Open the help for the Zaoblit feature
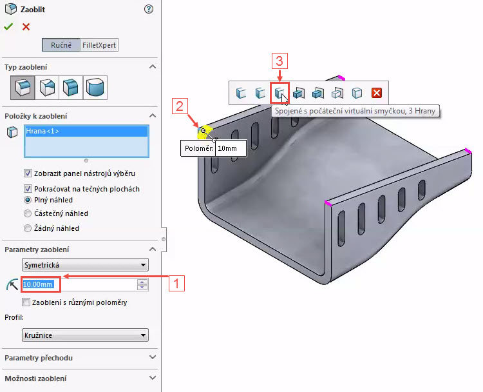 pyautogui.click(x=149, y=9)
